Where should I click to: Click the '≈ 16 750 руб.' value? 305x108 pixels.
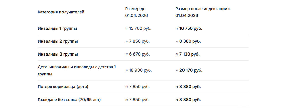coord(189,29)
